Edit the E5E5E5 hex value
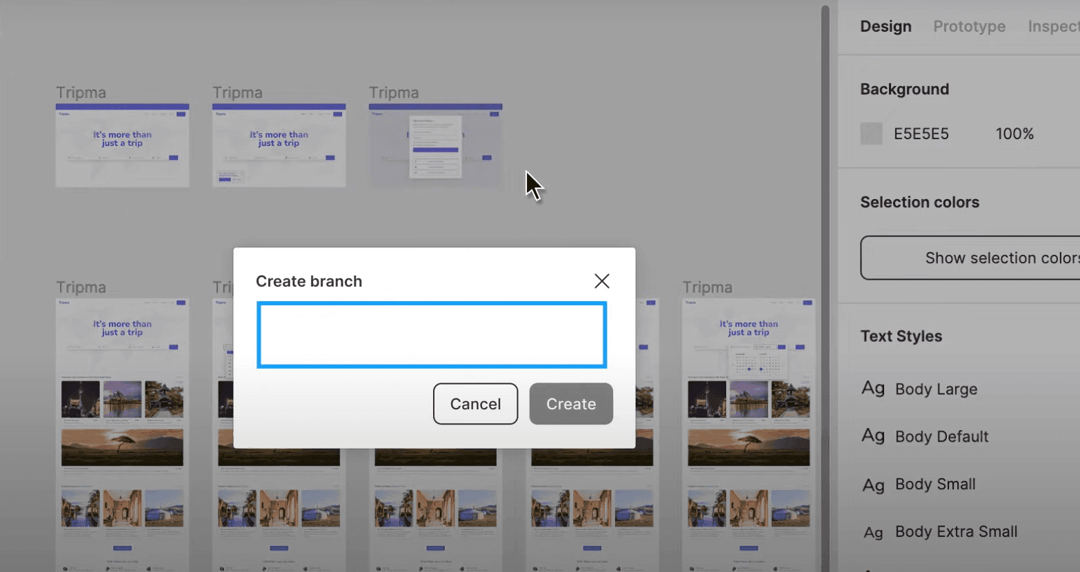This screenshot has width=1080, height=572. pyautogui.click(x=921, y=133)
